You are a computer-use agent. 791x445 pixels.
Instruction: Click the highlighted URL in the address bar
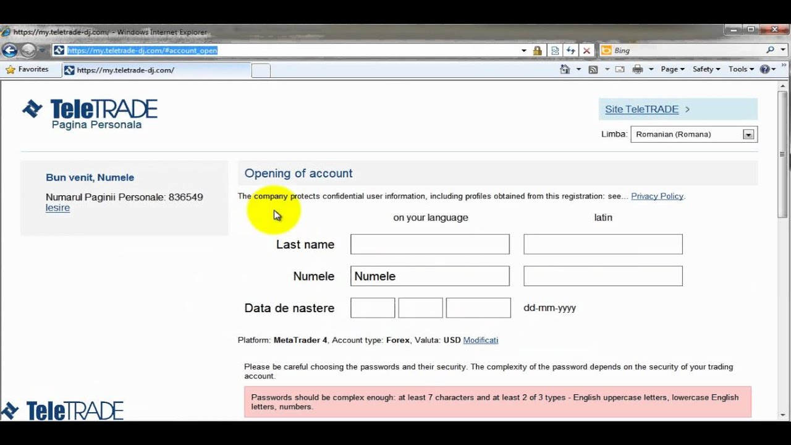pyautogui.click(x=142, y=51)
